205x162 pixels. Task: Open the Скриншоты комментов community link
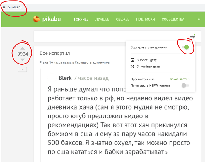tap(92, 62)
